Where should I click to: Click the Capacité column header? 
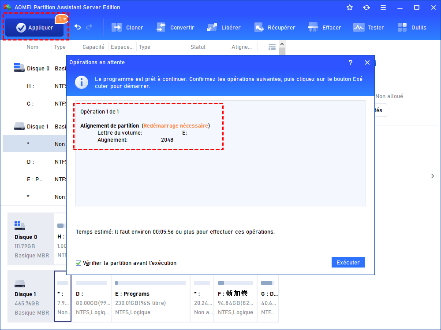93,47
